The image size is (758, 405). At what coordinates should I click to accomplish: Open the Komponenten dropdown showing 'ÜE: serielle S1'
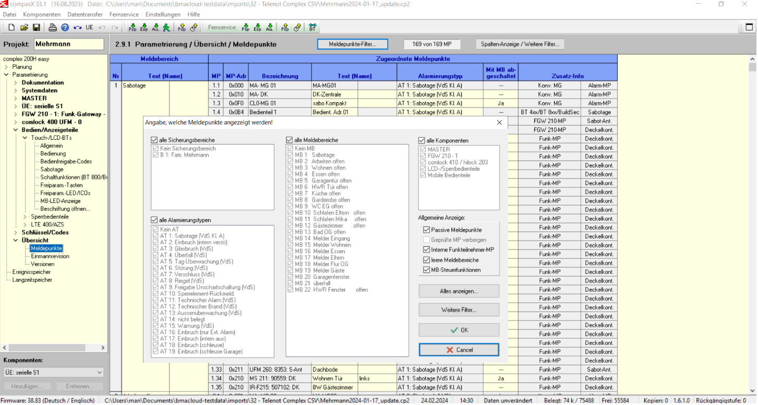point(54,373)
